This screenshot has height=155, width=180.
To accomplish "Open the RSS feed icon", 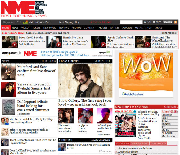I will click(176, 22).
